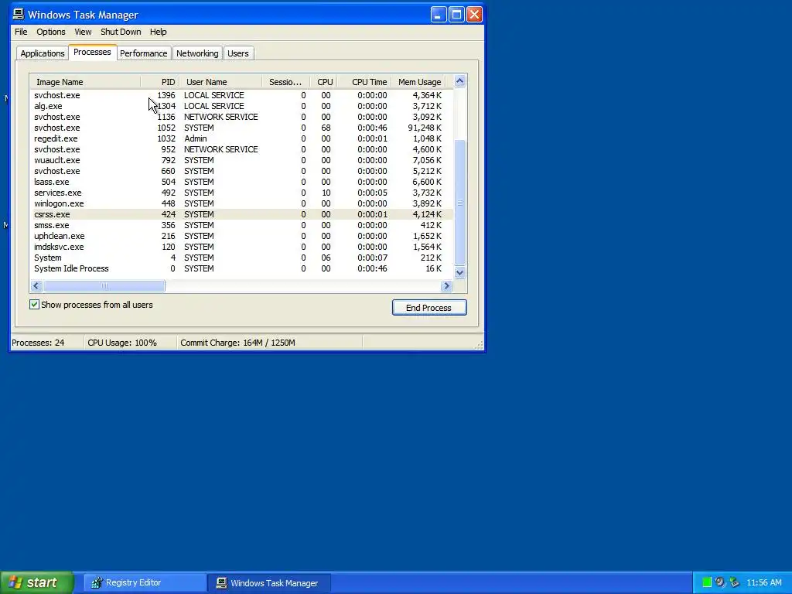This screenshot has height=594, width=792.
Task: Select the alg.exe process row
Action: pos(241,106)
